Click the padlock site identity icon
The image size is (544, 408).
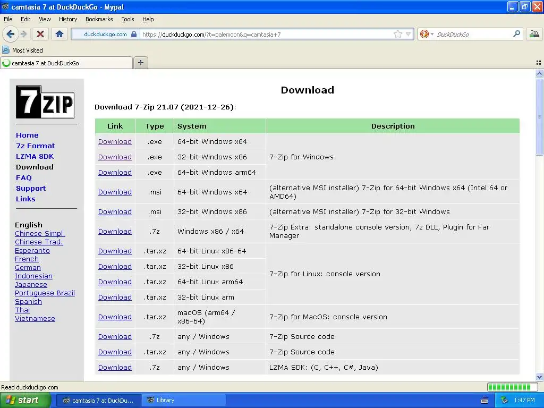134,34
